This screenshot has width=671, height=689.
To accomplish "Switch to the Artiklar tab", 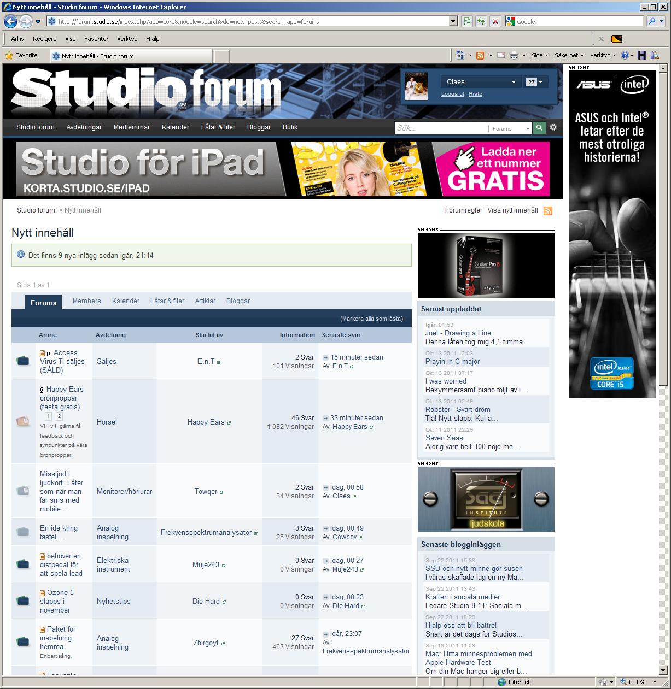I will (206, 301).
